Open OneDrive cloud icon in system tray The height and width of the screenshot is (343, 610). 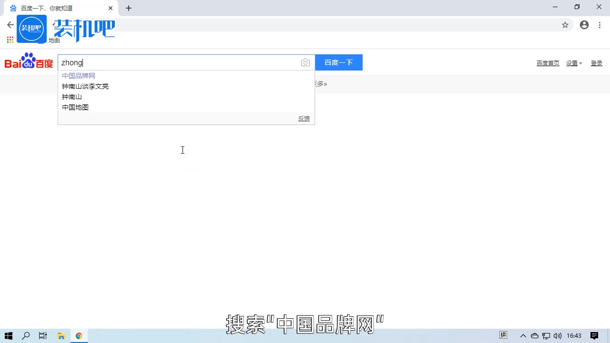pyautogui.click(x=535, y=336)
